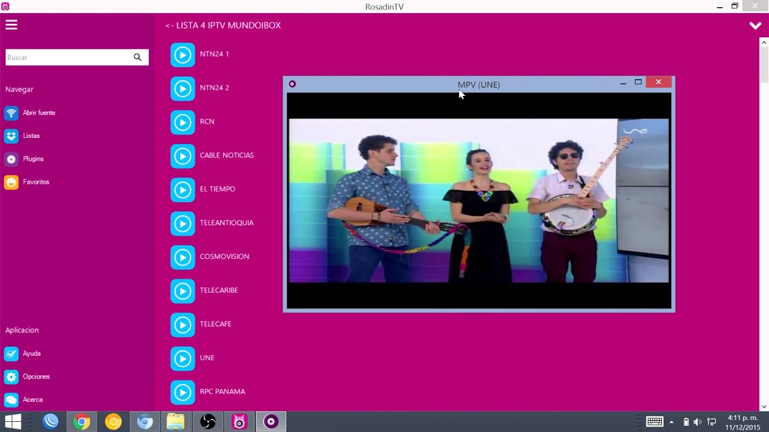Click the TELEANTIOQUIA channel name

(x=226, y=223)
